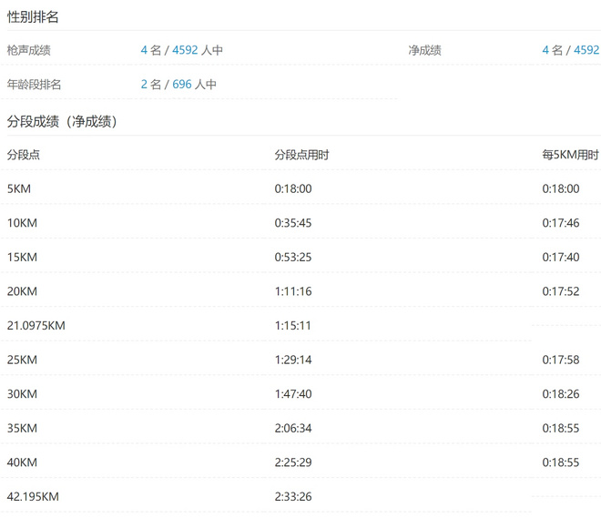Click the 每5KM用时 column header
The image size is (601, 518).
point(570,155)
